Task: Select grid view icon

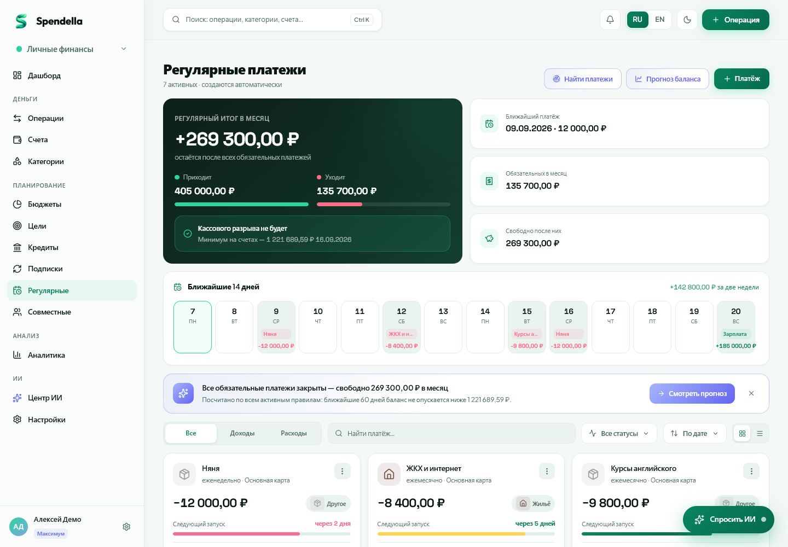Action: tap(742, 433)
